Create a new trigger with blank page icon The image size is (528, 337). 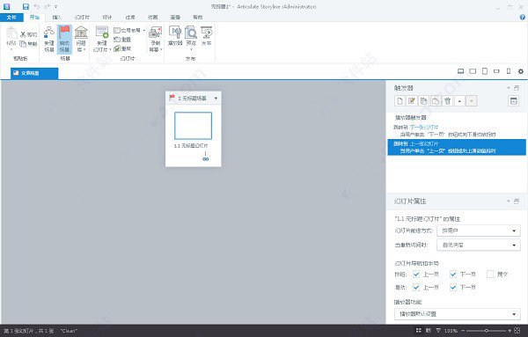[x=400, y=101]
